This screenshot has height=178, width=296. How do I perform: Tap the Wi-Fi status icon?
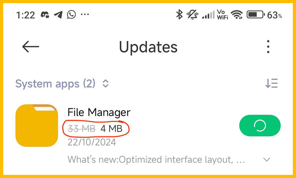click(x=237, y=14)
